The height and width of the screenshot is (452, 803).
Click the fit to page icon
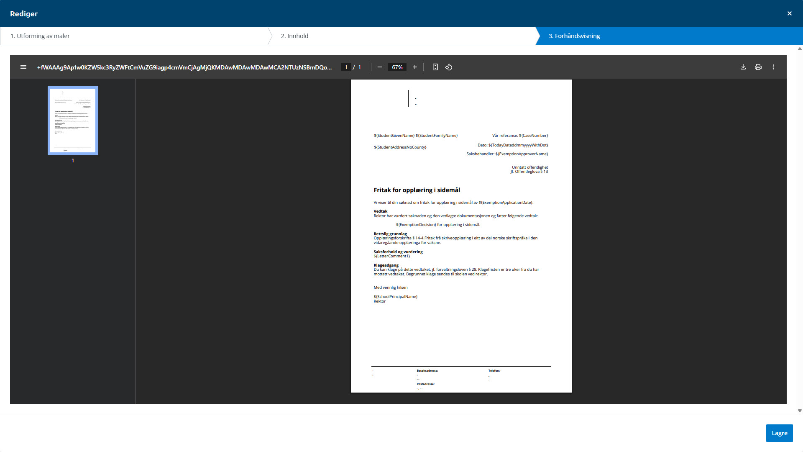coord(435,67)
